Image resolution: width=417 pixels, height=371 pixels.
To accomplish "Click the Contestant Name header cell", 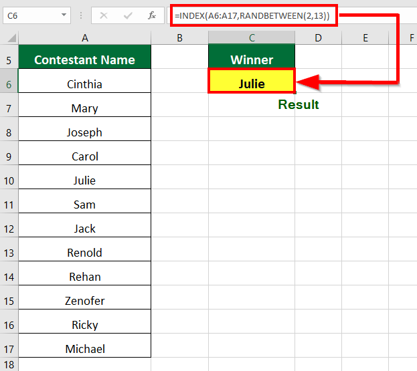I will point(84,60).
